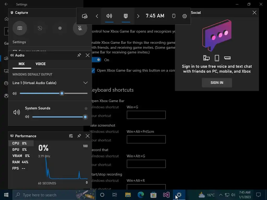Screen dimensions: 267x200
Task: Click the record last 30 seconds icon
Action: [40, 28]
